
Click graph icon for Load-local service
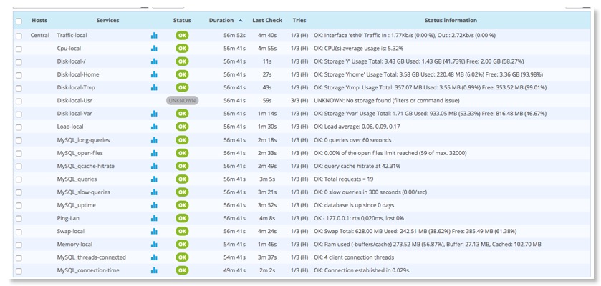pyautogui.click(x=154, y=127)
